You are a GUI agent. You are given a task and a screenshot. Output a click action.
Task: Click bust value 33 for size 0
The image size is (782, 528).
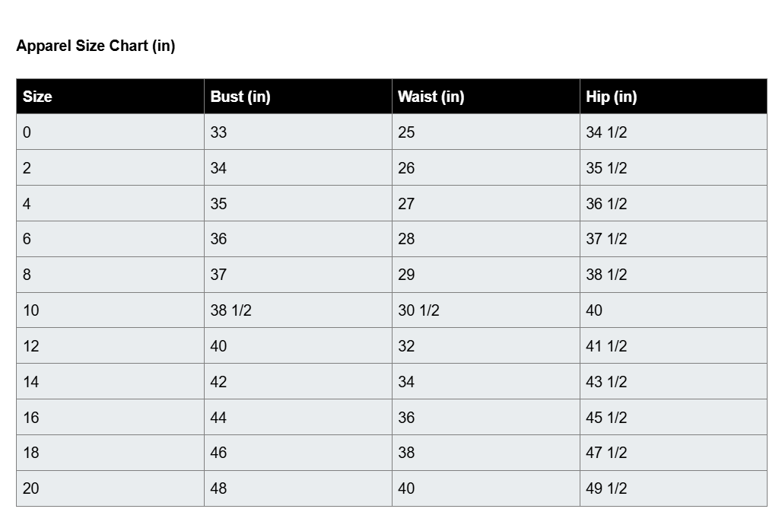218,132
